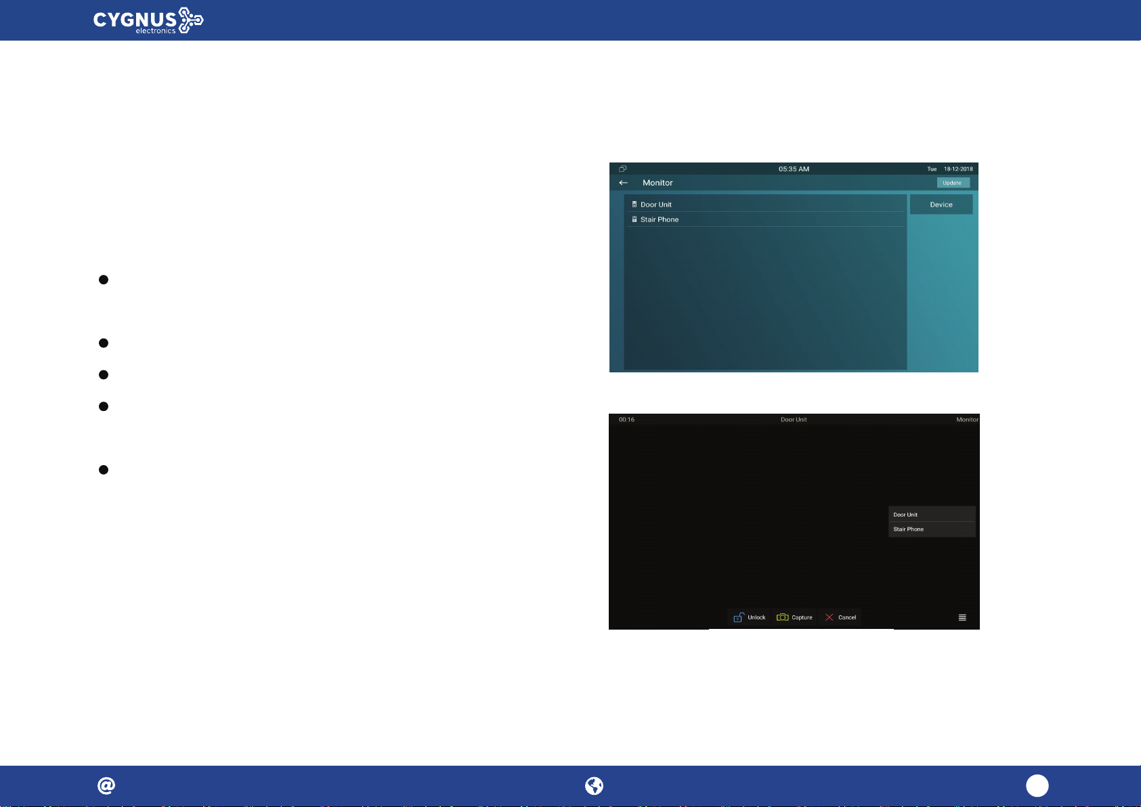Click the Monitor heading in the title bar
Viewport: 1141px width, 807px height.
coord(658,183)
